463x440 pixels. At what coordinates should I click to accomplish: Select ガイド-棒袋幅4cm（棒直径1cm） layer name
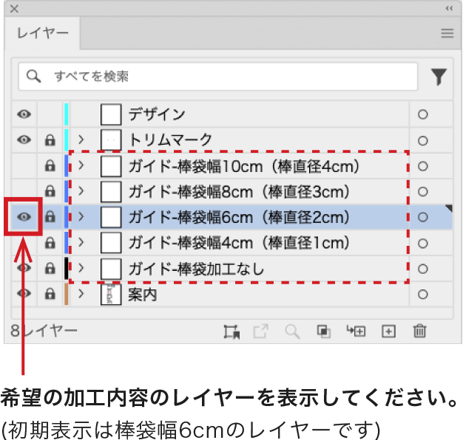pos(239,243)
